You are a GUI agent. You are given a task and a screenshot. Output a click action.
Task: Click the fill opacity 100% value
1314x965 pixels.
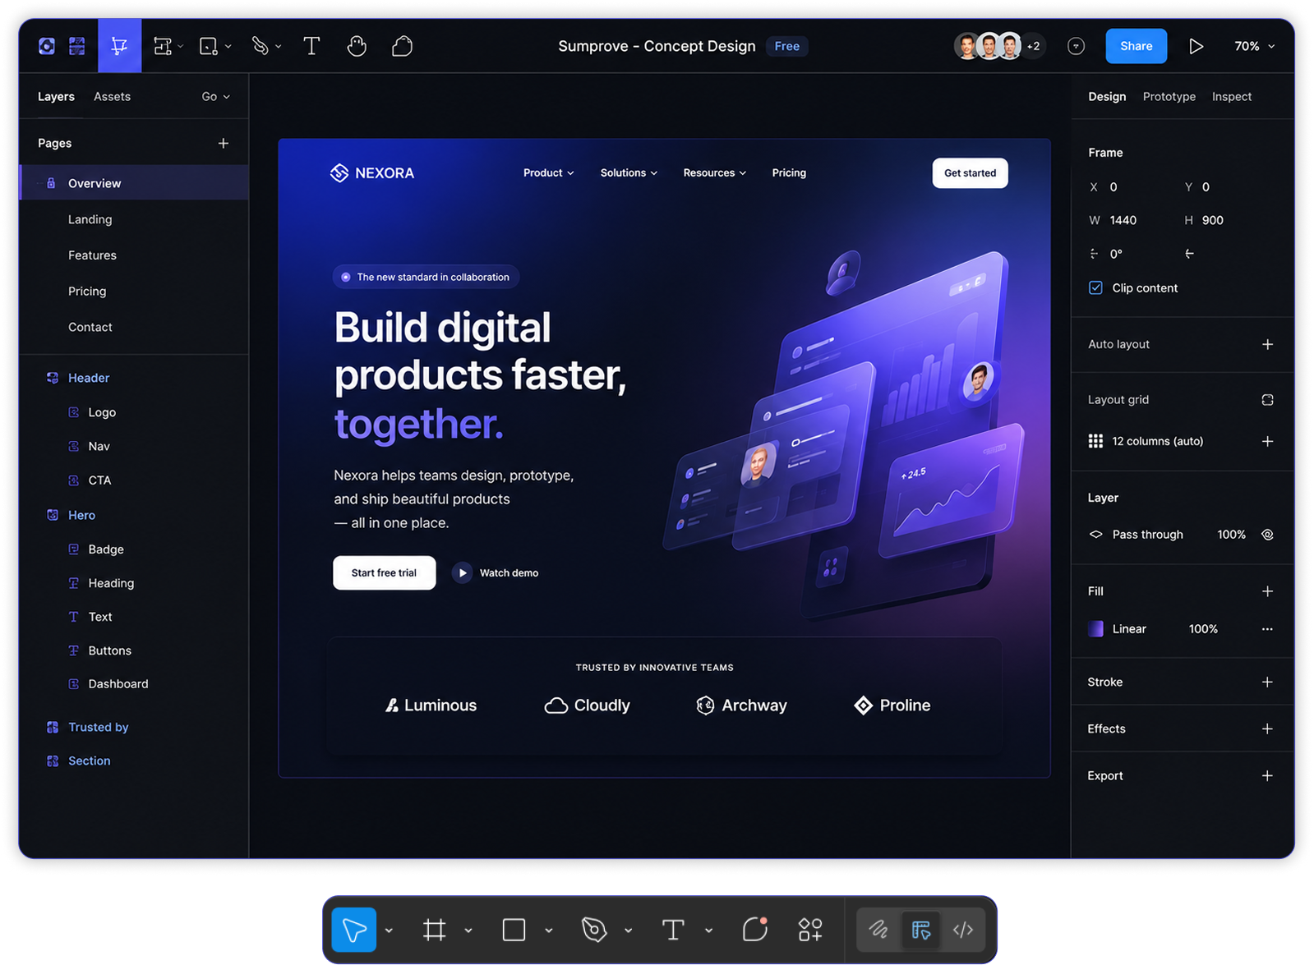click(x=1203, y=629)
